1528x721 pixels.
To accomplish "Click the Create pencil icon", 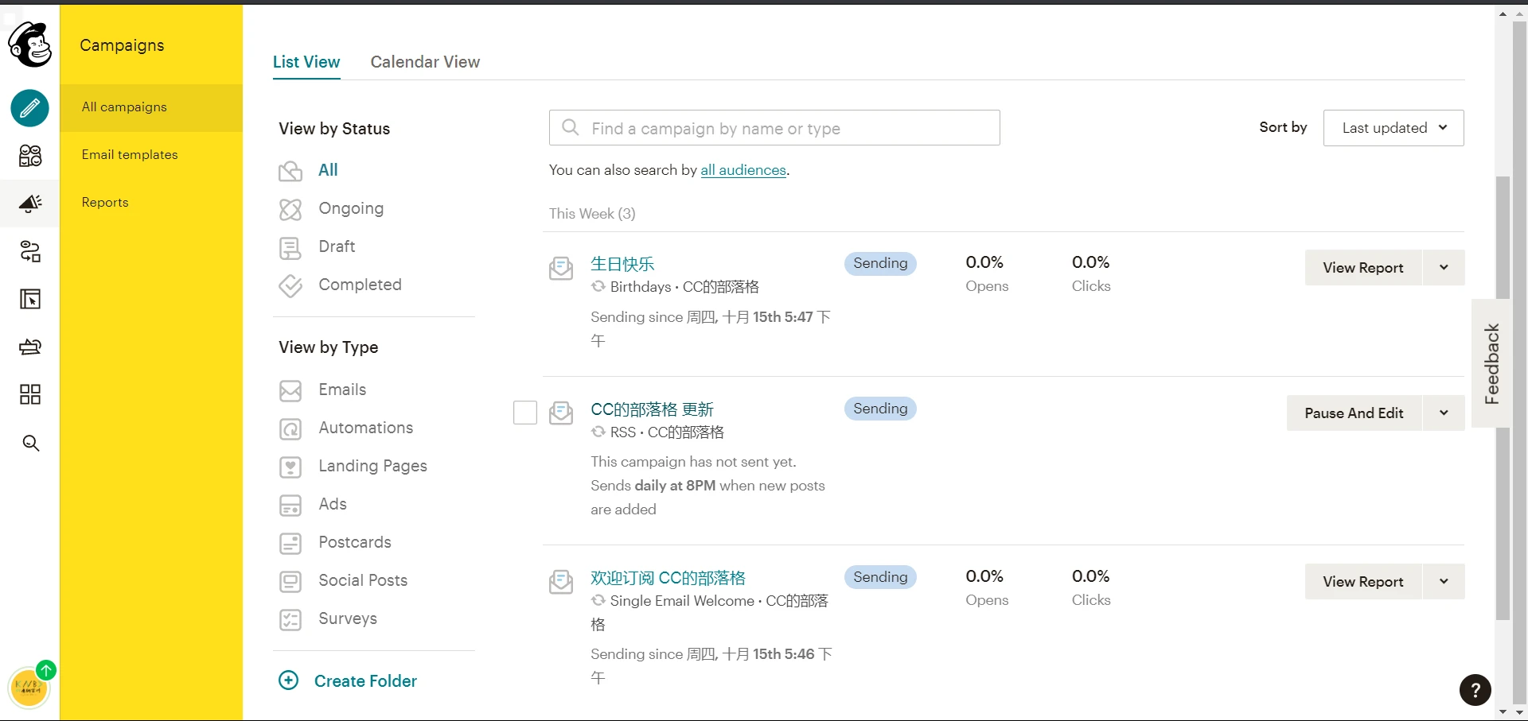I will coord(30,108).
